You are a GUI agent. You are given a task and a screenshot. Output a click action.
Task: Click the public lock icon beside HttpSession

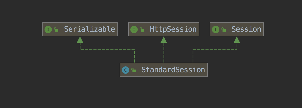tap(142, 30)
